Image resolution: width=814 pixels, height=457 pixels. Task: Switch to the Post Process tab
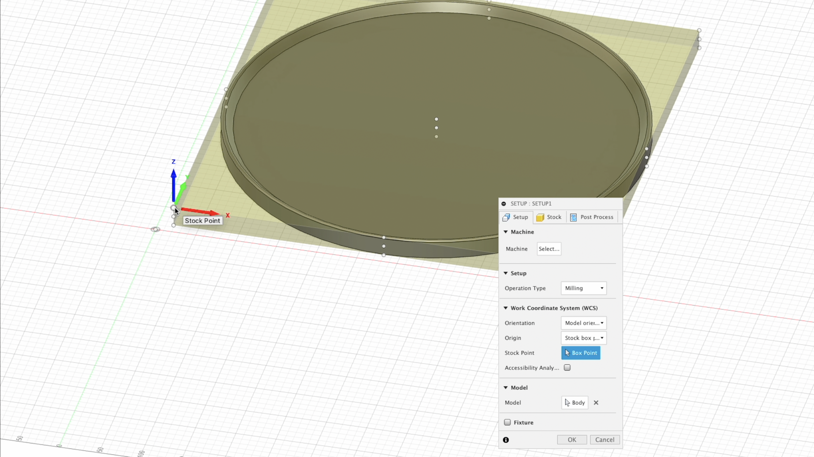point(592,217)
